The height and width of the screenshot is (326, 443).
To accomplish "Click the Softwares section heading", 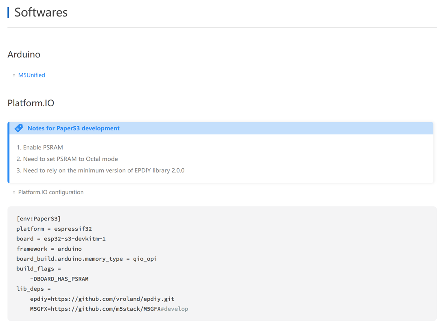I will pos(41,12).
